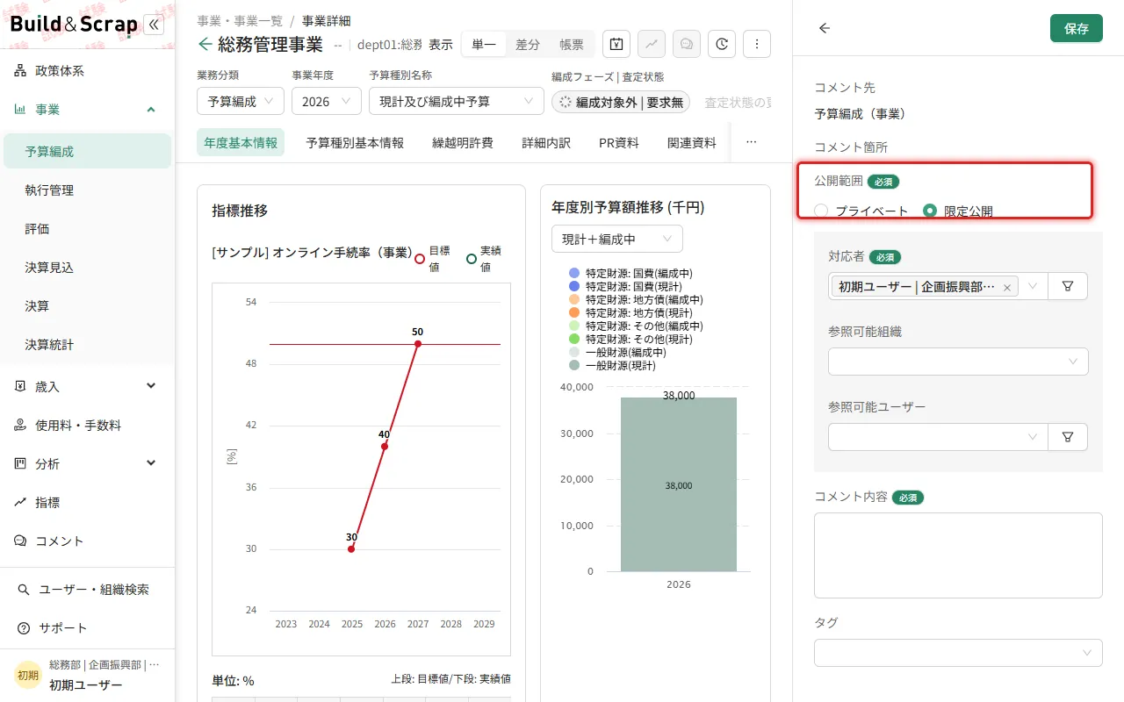Show more tabs via ellipsis
The width and height of the screenshot is (1124, 702).
tap(751, 142)
